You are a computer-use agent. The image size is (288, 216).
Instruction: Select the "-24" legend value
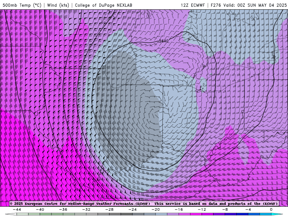(132, 210)
